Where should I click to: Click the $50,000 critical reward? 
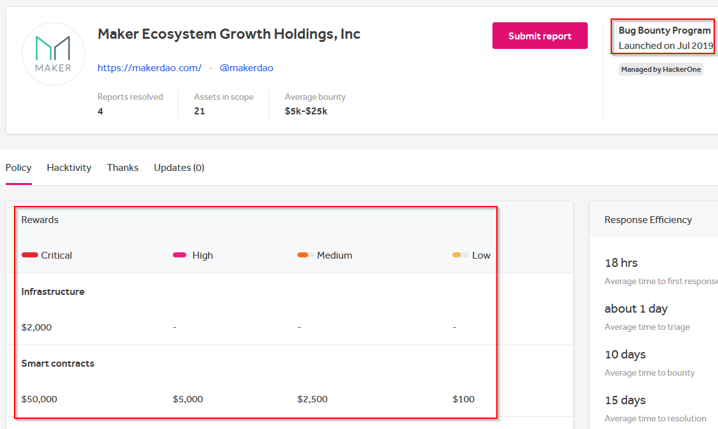39,399
